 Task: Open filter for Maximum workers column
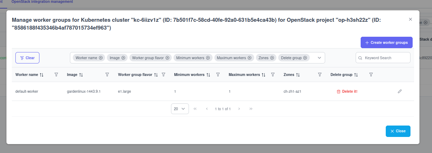[x=273, y=75]
